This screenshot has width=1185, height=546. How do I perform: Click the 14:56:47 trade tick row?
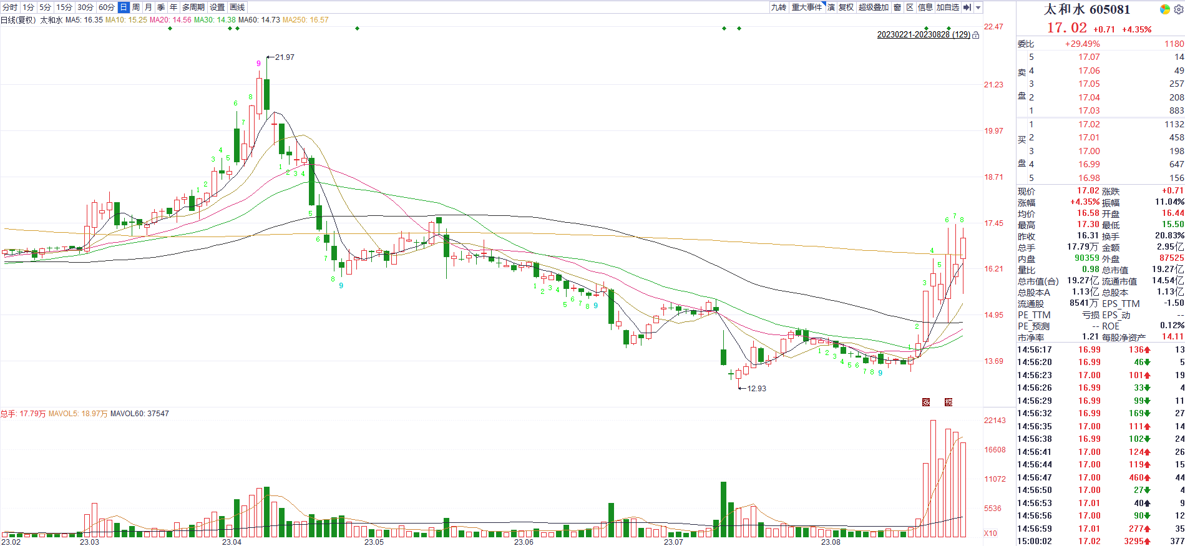point(1101,477)
